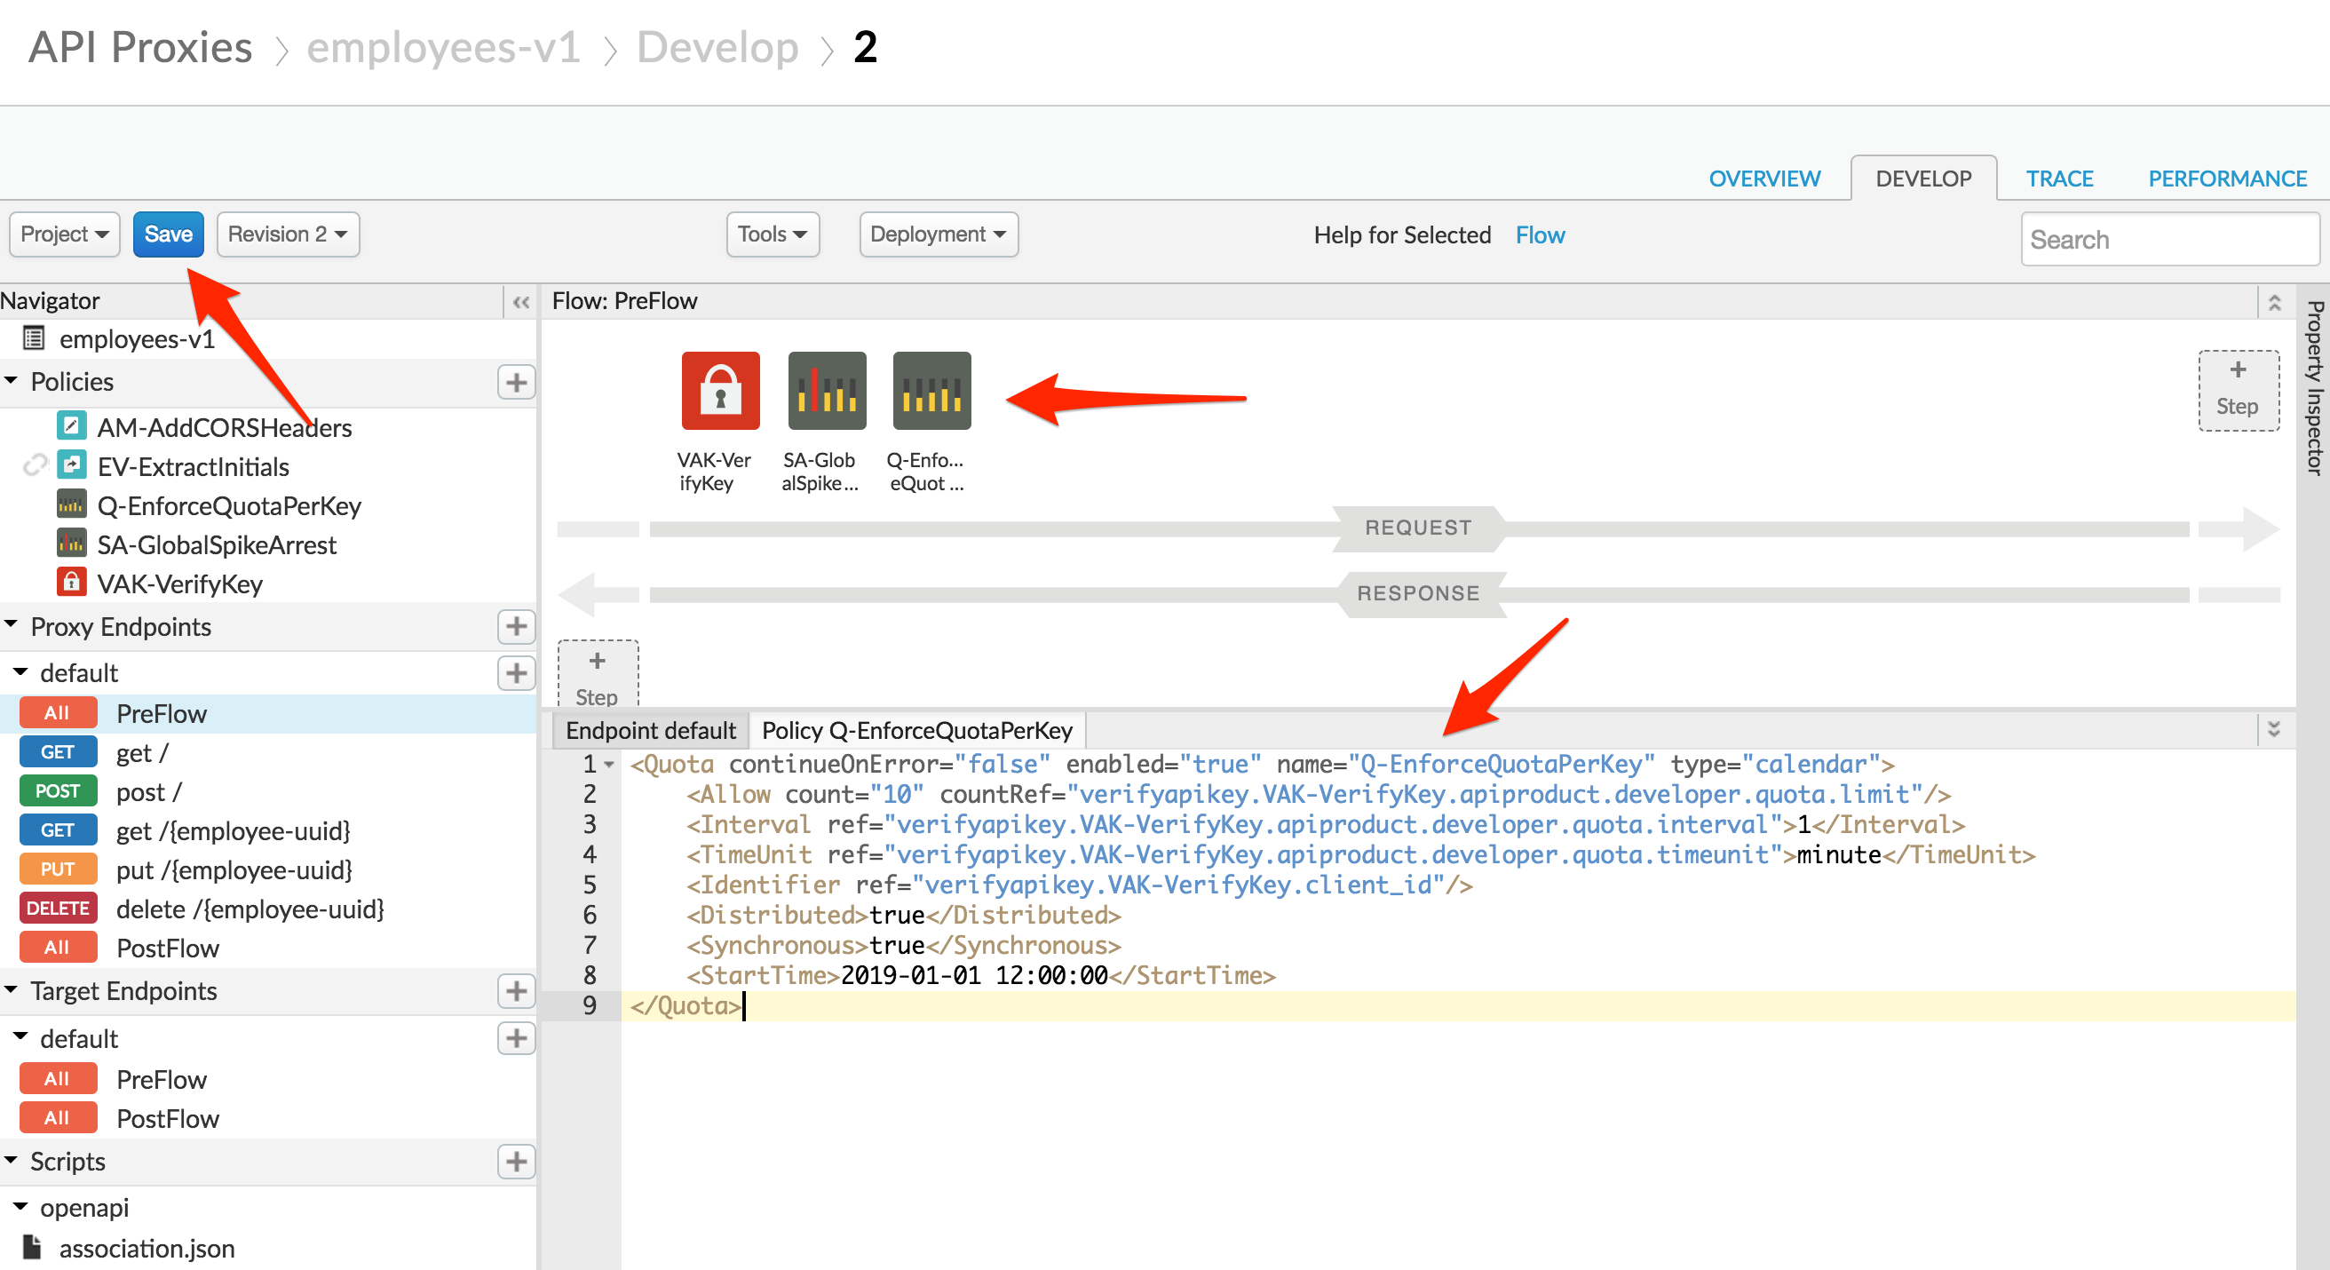Switch to the DEVELOP tab
2330x1270 pixels.
pos(1923,179)
